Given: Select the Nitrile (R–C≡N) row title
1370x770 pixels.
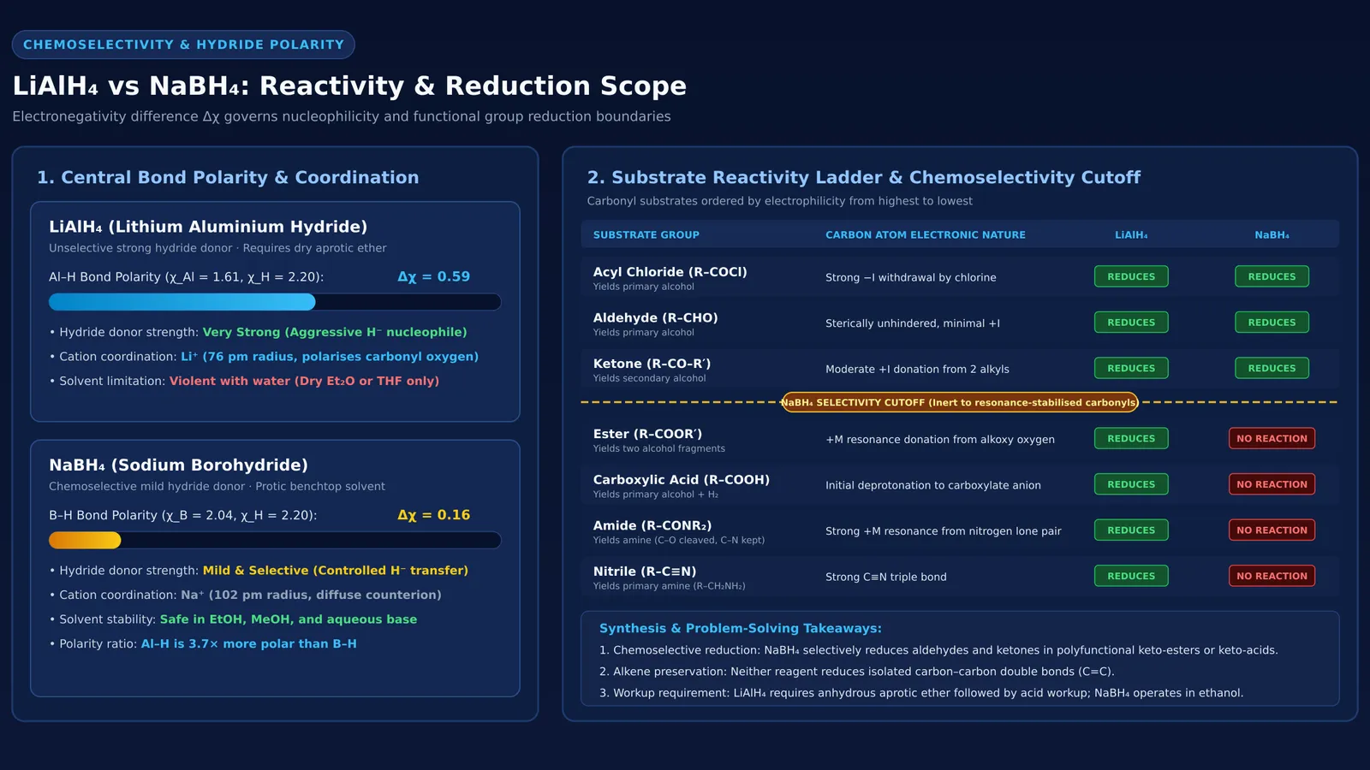Looking at the screenshot, I should (644, 572).
